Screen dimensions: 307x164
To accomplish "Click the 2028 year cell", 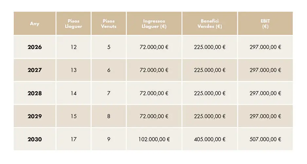I will (x=35, y=93).
